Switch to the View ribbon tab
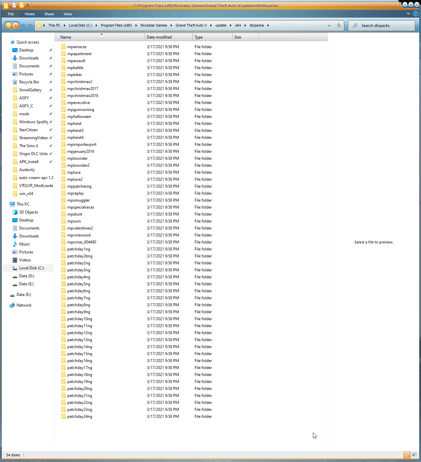This screenshot has height=462, width=421. (x=68, y=14)
